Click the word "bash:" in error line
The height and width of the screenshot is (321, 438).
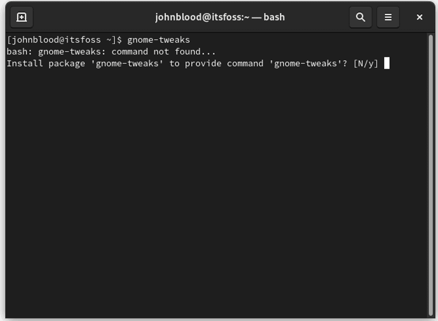20,52
